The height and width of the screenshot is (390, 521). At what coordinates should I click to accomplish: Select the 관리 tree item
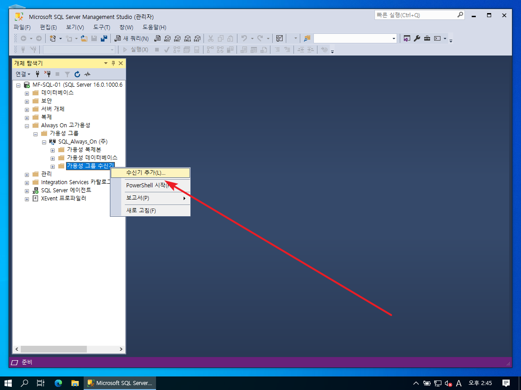coord(46,174)
